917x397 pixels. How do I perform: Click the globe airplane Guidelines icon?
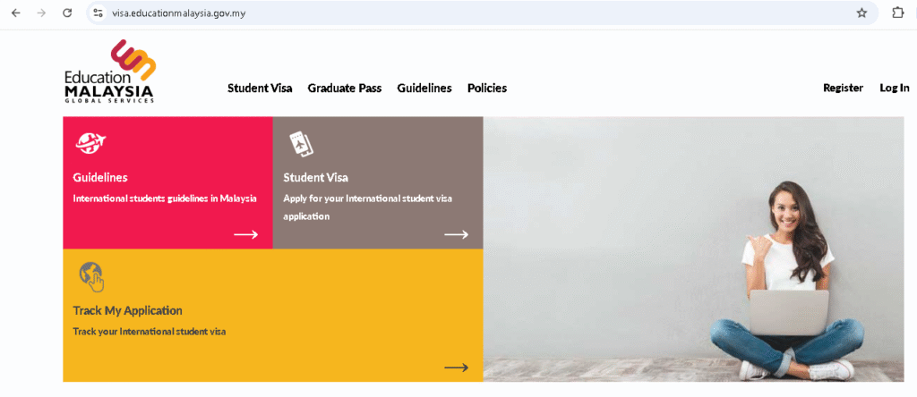coord(90,143)
